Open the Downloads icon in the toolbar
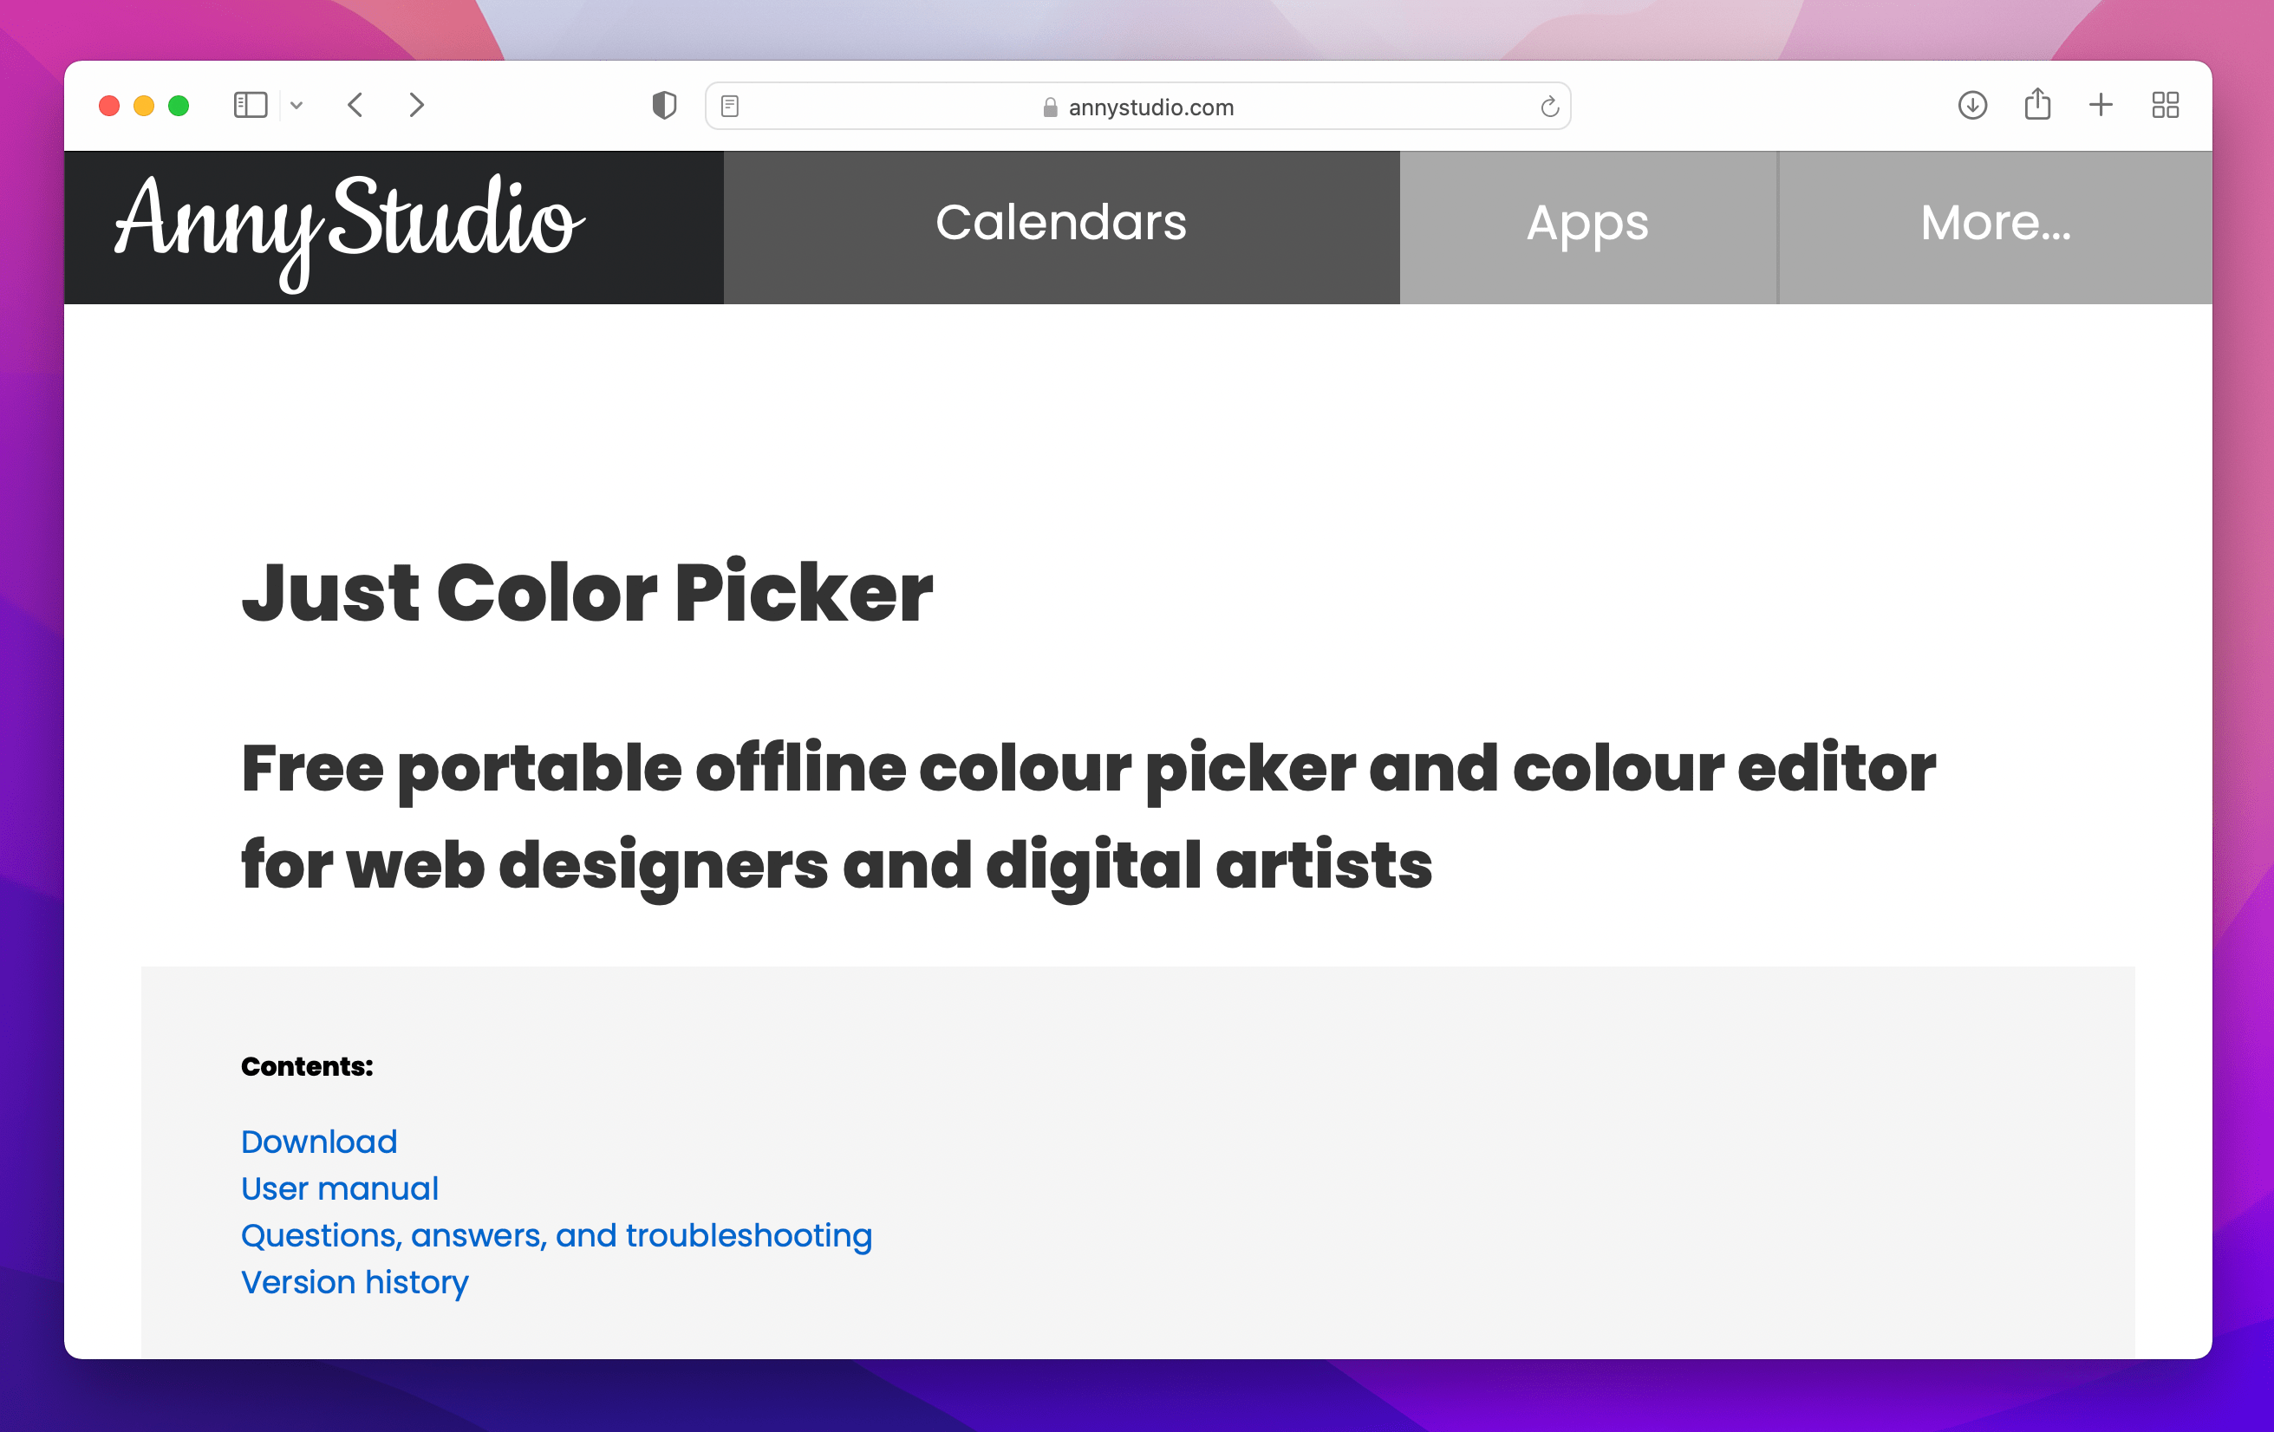The image size is (2274, 1432). click(1971, 105)
